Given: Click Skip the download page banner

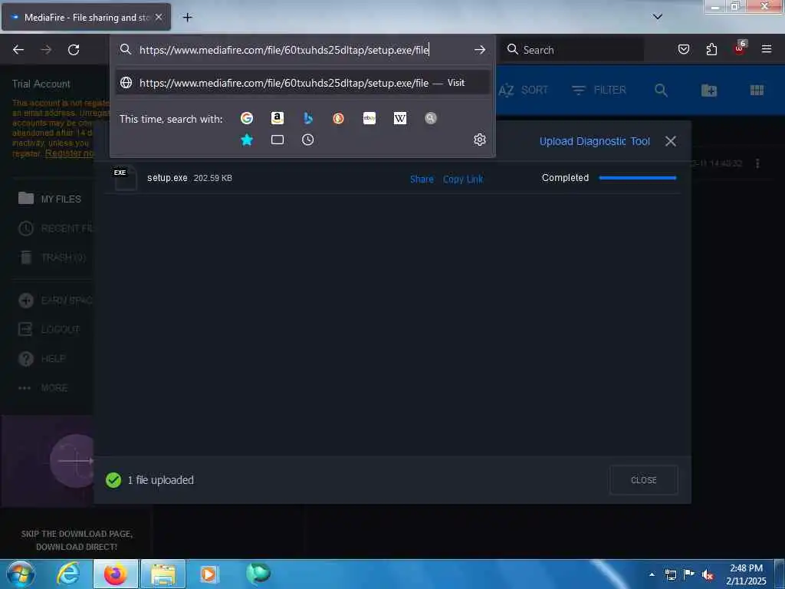Looking at the screenshot, I should [77, 541].
